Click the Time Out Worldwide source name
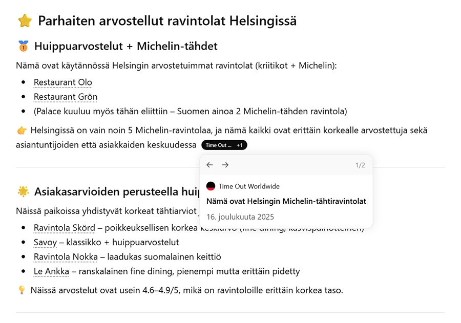Screen dimensions: 461x323 click(x=249, y=186)
